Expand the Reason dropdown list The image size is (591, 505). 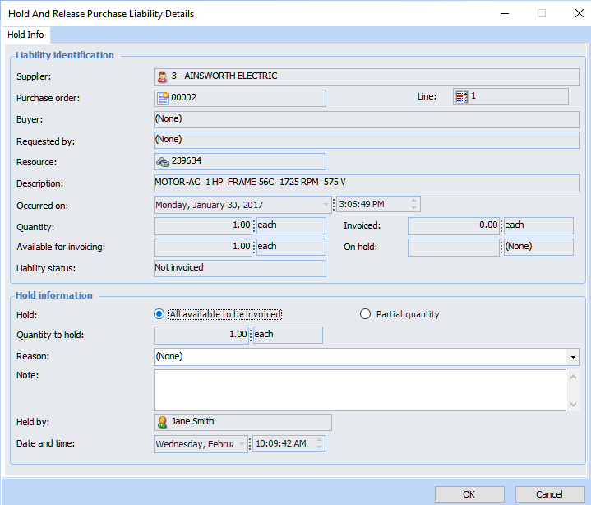pos(572,357)
